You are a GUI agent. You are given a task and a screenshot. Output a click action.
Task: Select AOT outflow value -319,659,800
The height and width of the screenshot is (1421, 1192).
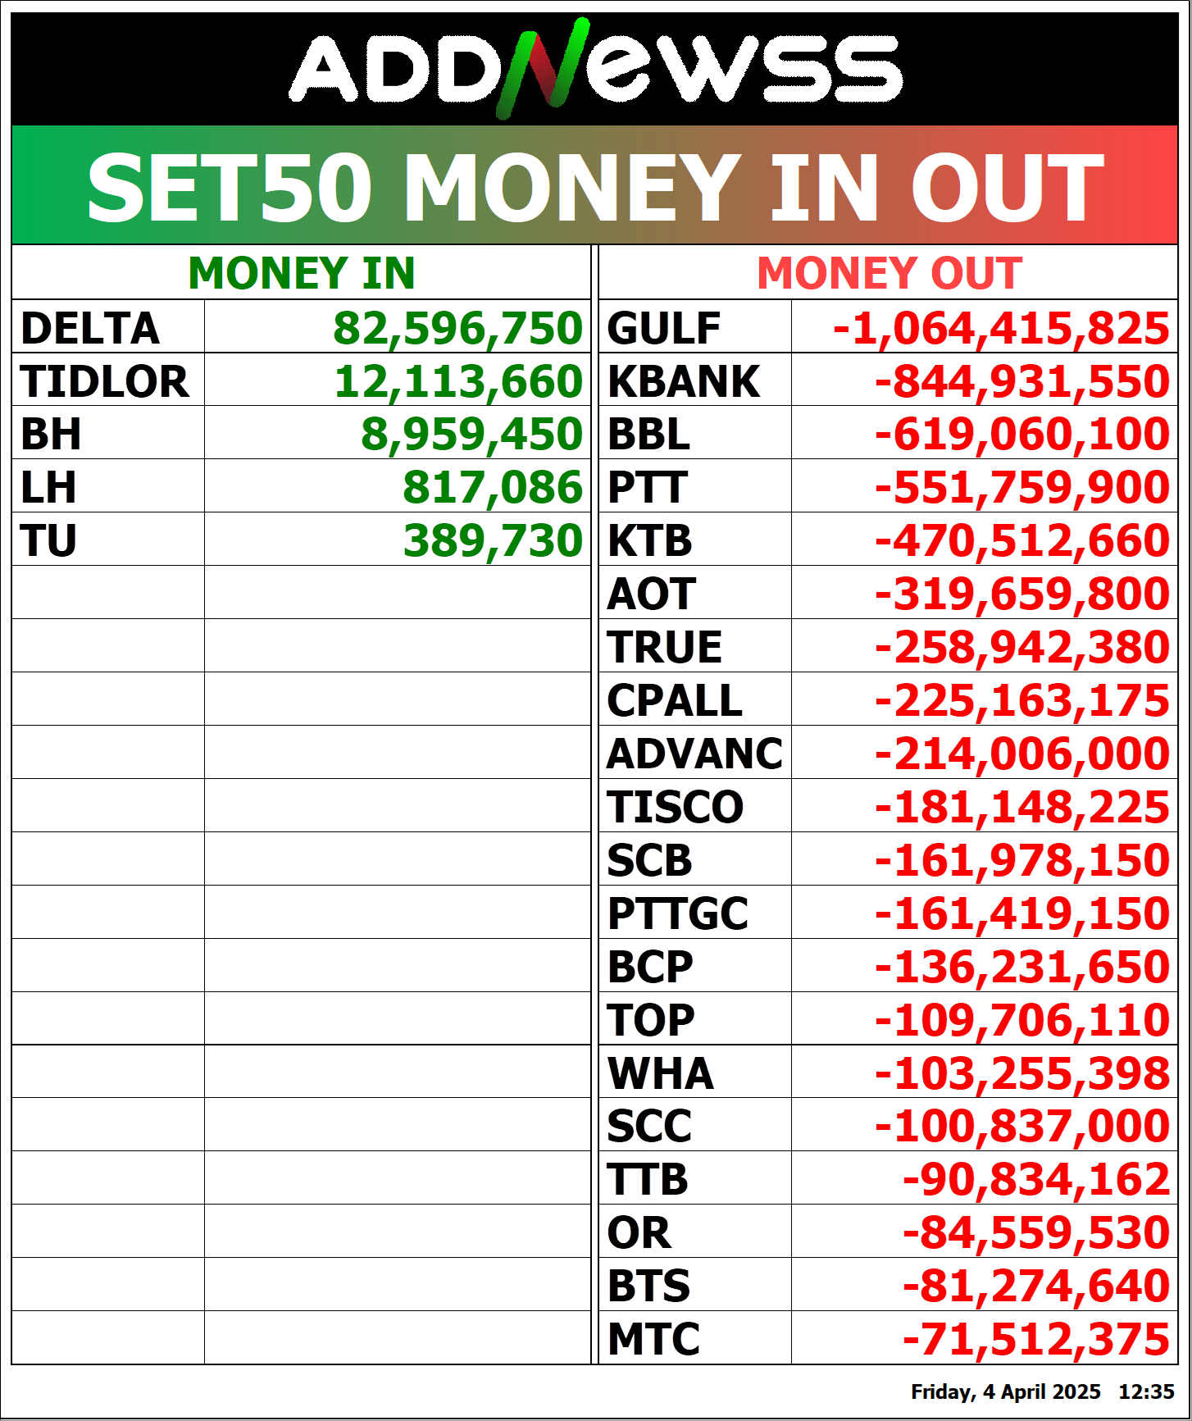coord(1021,594)
